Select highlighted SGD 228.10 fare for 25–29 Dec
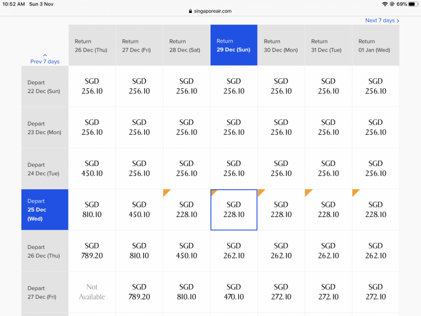 click(234, 210)
